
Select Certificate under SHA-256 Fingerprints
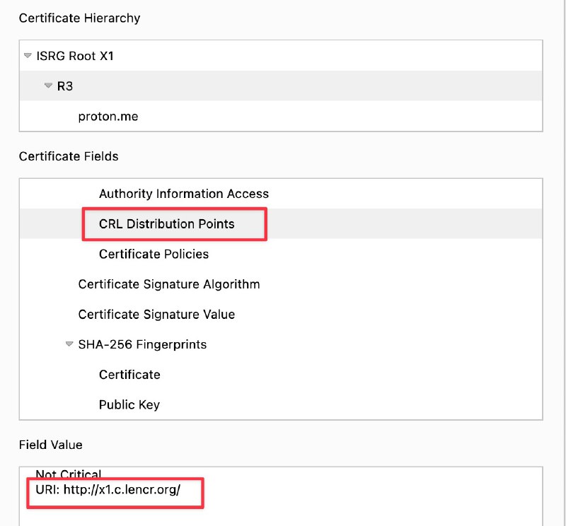click(x=129, y=375)
